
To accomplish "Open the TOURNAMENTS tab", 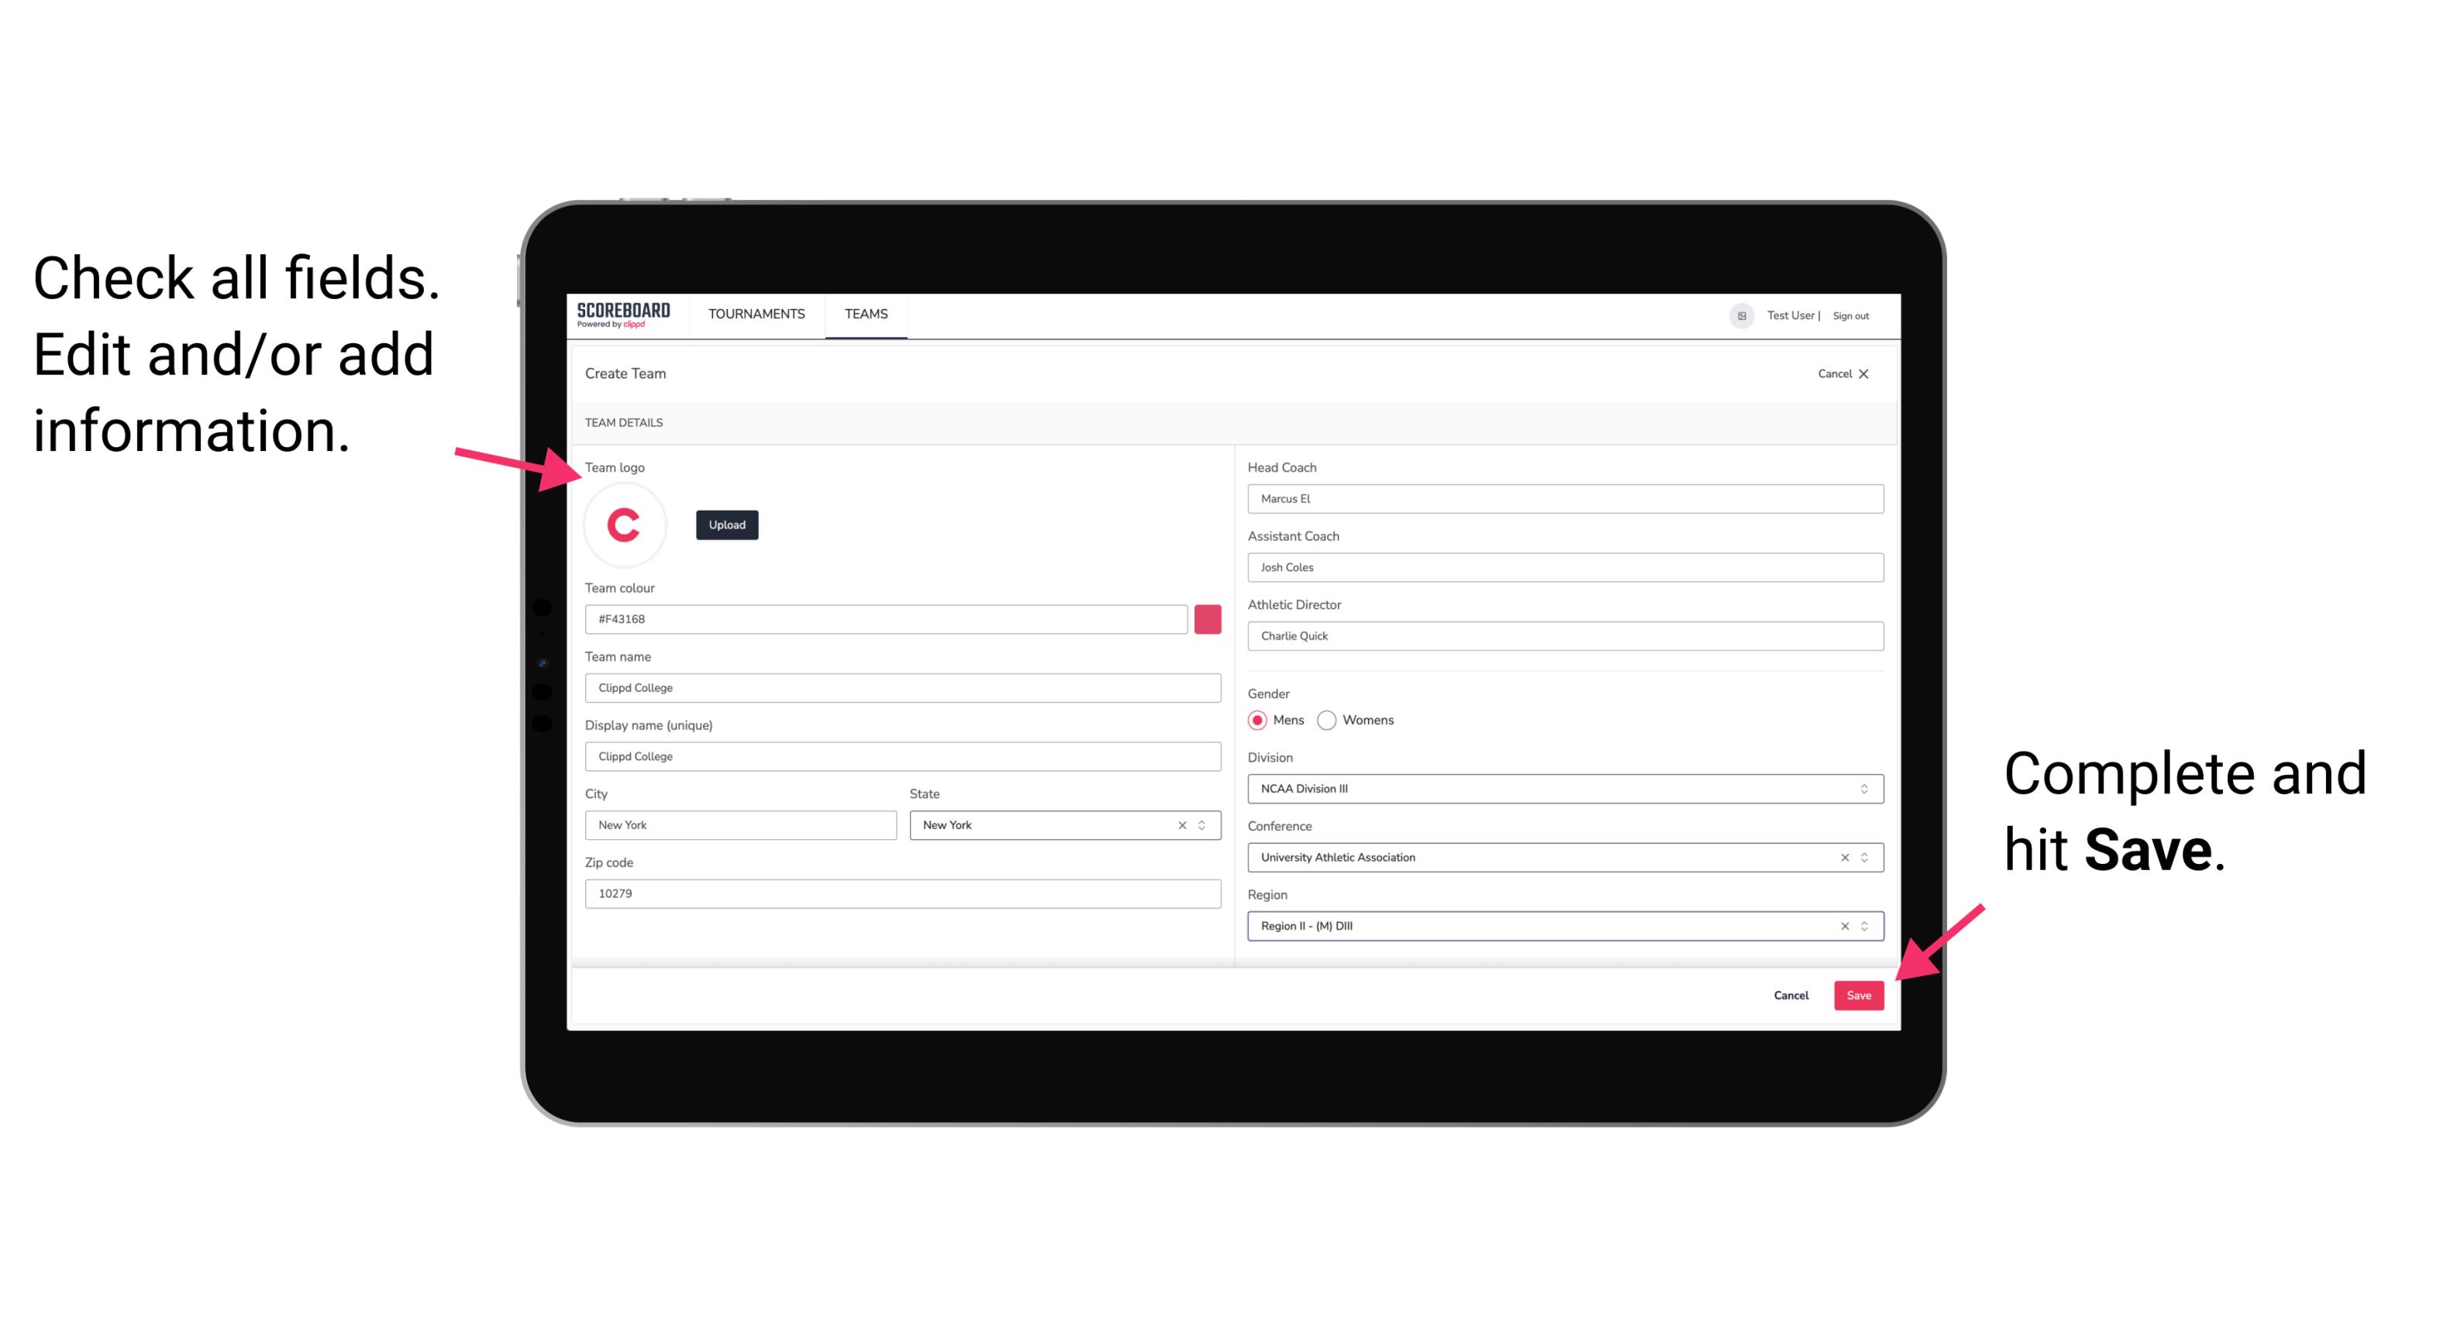I will pos(756,313).
